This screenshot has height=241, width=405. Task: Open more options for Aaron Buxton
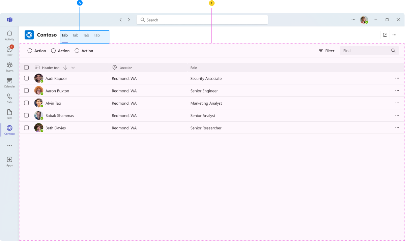coord(397,91)
